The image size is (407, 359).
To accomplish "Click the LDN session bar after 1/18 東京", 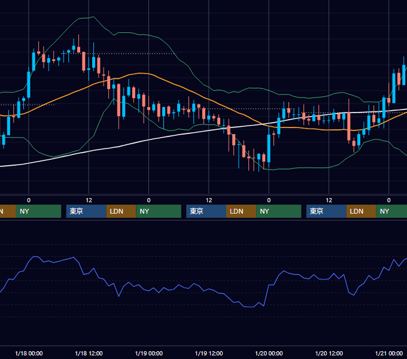I will tap(122, 211).
